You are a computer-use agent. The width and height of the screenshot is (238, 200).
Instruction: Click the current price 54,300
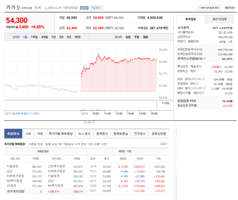tap(17, 20)
